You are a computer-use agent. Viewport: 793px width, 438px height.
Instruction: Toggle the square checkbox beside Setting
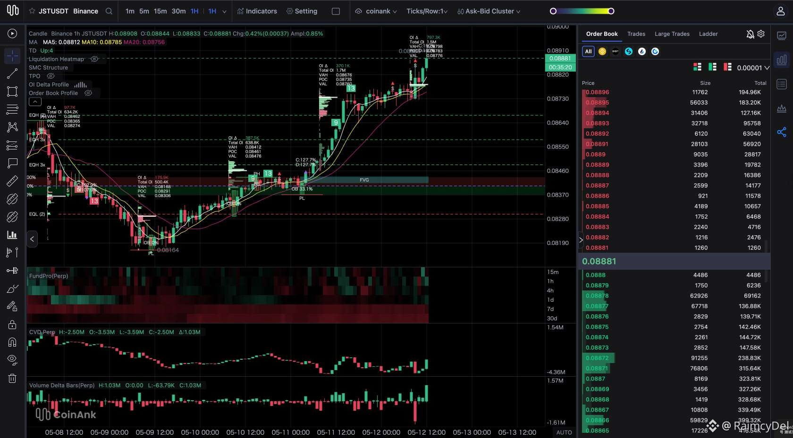[x=336, y=11]
